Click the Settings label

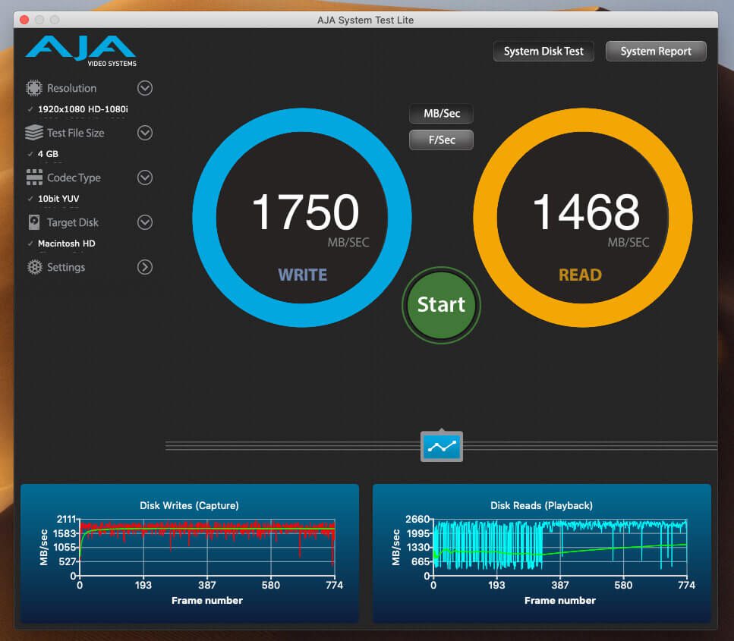(x=66, y=267)
